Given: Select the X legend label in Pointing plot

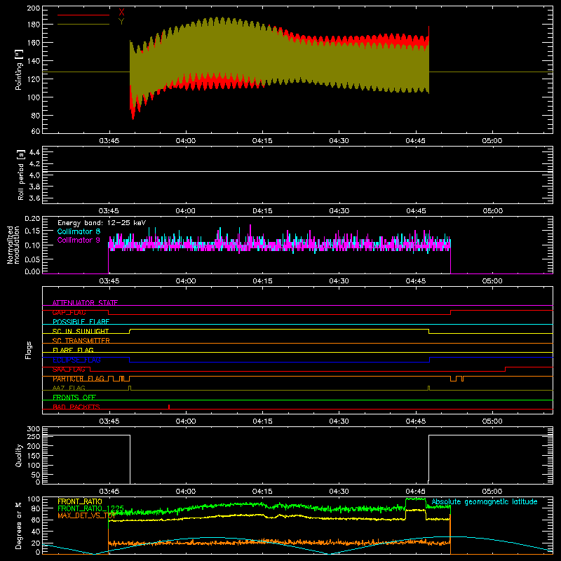Looking at the screenshot, I should (x=121, y=13).
